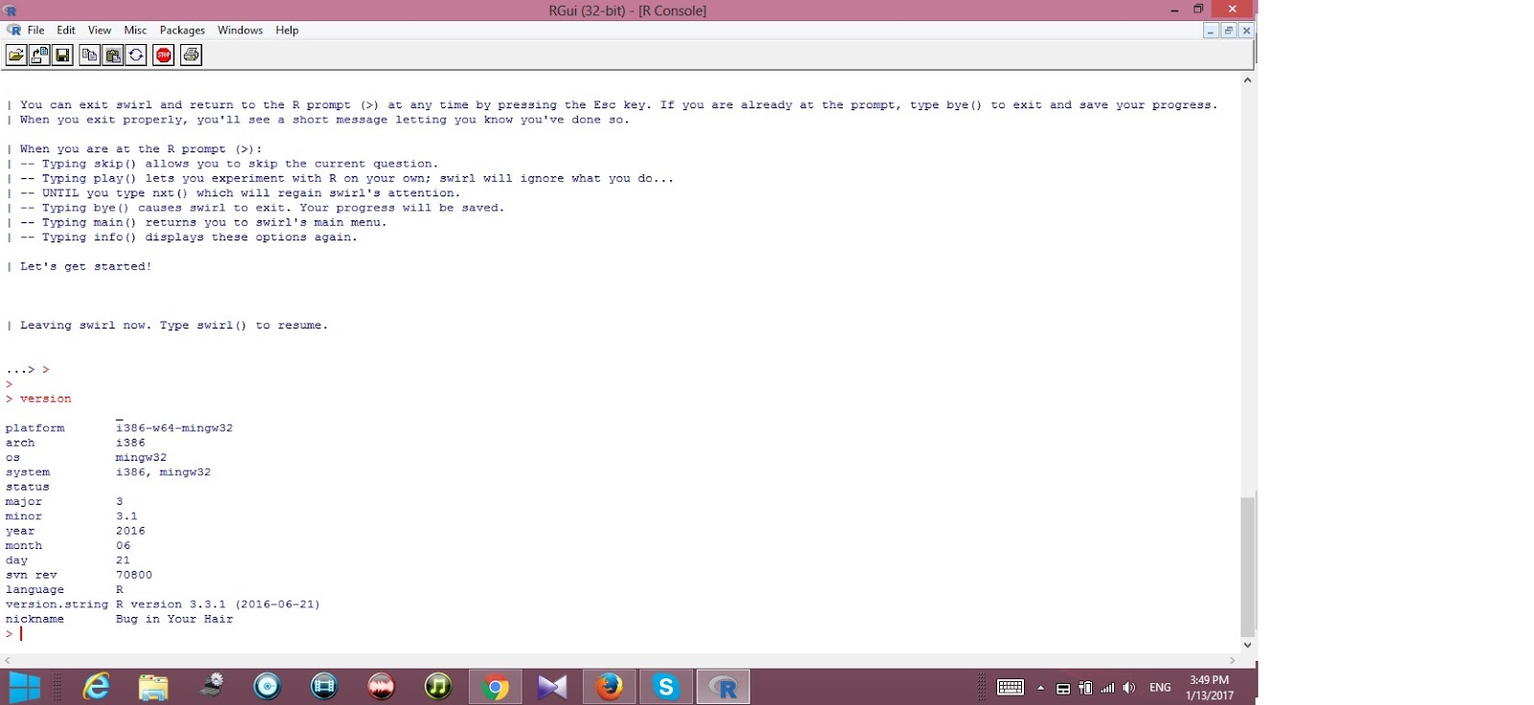Open the red round icon in taskbar
This screenshot has width=1534, height=705.
pos(382,687)
